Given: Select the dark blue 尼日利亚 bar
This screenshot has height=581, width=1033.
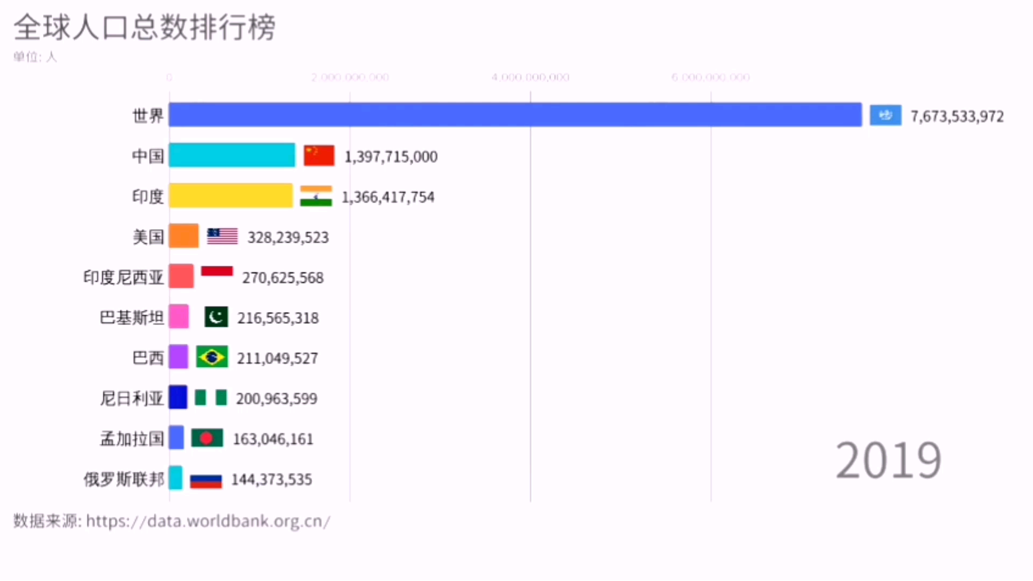Looking at the screenshot, I should tap(178, 397).
